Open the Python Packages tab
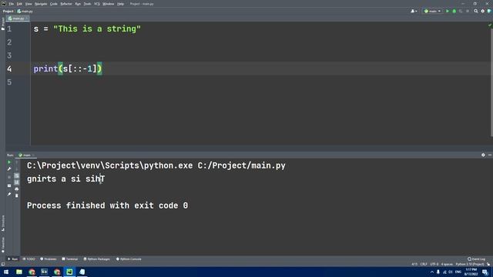The image size is (493, 277). pyautogui.click(x=97, y=259)
